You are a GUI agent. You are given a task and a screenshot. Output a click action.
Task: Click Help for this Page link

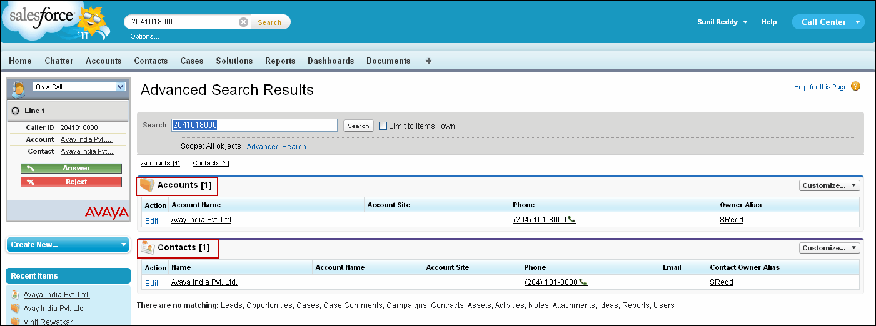tap(820, 87)
